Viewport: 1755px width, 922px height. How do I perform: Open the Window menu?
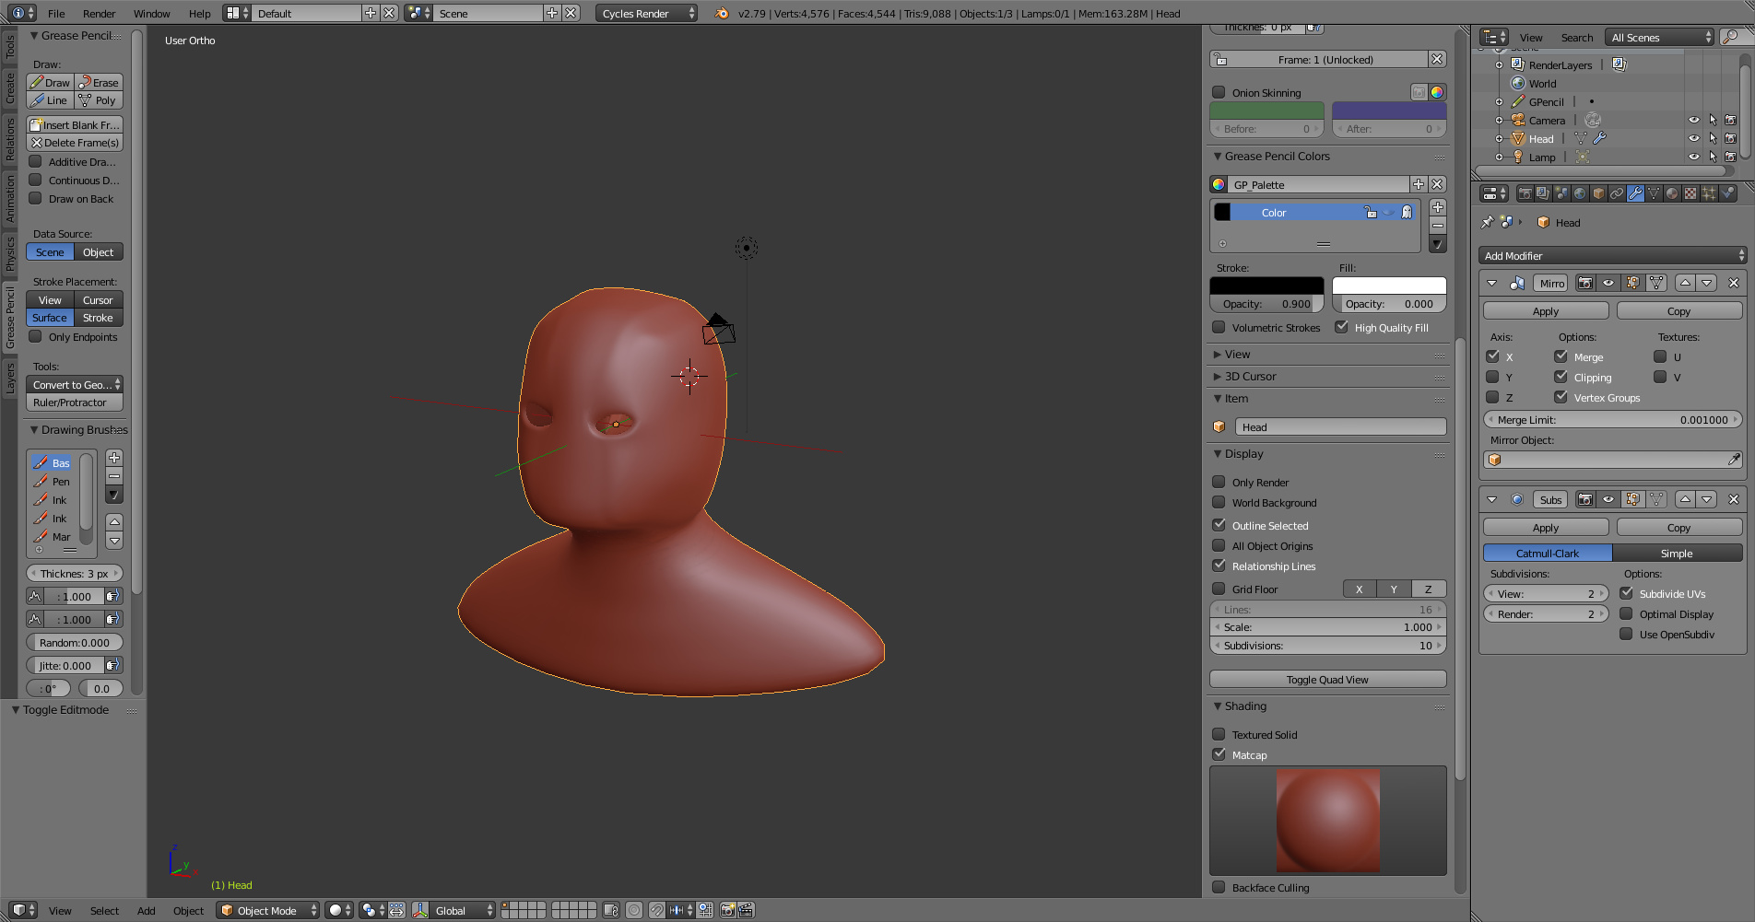click(151, 13)
